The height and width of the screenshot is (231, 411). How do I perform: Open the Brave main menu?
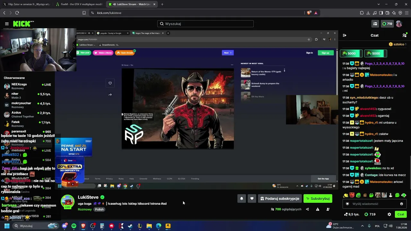point(407,13)
